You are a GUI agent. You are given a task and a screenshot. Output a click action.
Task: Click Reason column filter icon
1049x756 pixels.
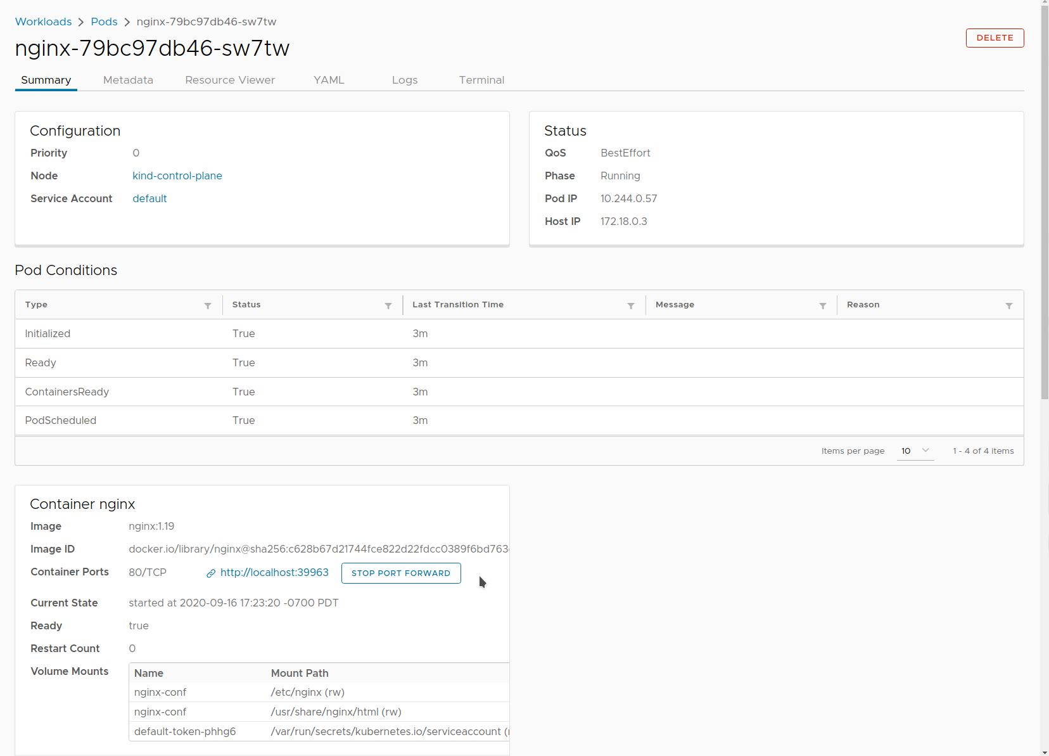1009,306
